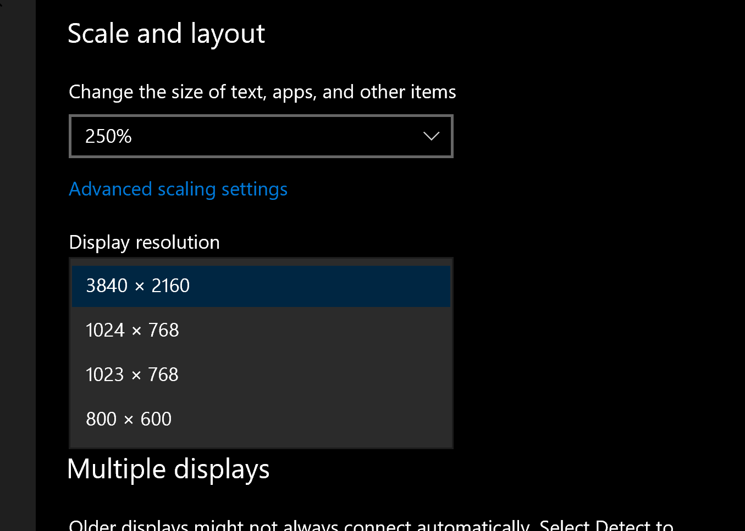This screenshot has height=531, width=745.
Task: Click the Multiple displays section heading
Action: (x=168, y=469)
